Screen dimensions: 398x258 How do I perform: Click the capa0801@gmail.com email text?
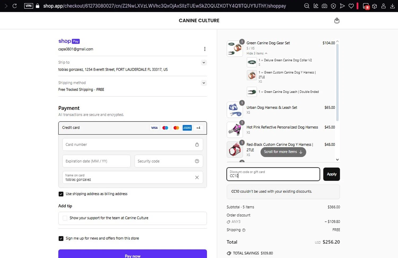[76, 49]
